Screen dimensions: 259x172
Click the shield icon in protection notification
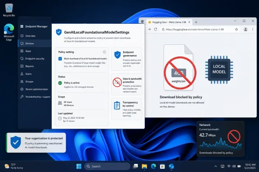[x=16, y=142]
